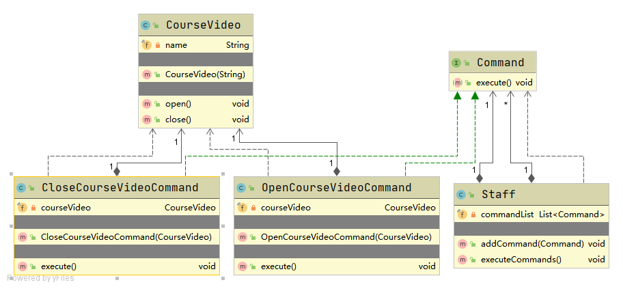The width and height of the screenshot is (623, 289).
Task: Select the Staff class node header
Action: (531, 195)
